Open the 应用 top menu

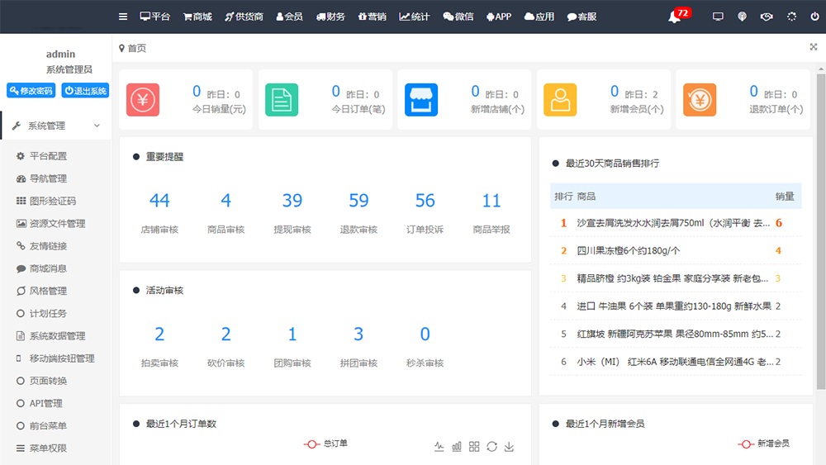[x=539, y=17]
